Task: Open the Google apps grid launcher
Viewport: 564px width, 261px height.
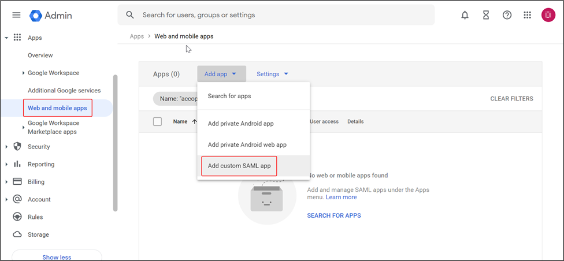Action: pos(527,15)
